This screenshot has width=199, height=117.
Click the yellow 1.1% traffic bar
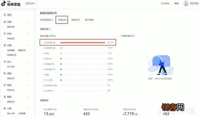61,53
